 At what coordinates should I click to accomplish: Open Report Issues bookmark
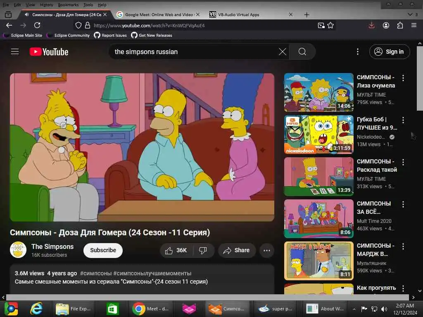tap(110, 35)
